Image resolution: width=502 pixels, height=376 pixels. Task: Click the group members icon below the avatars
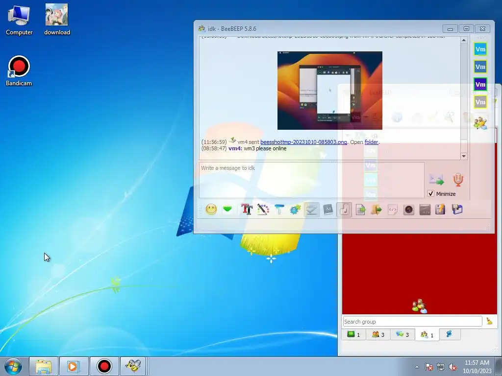(480, 123)
